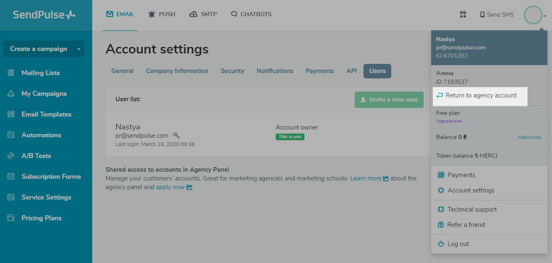Click the gift box icon in header

coord(463,15)
